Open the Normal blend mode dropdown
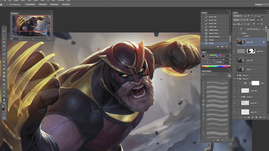This screenshot has height=151, width=269. point(241,20)
